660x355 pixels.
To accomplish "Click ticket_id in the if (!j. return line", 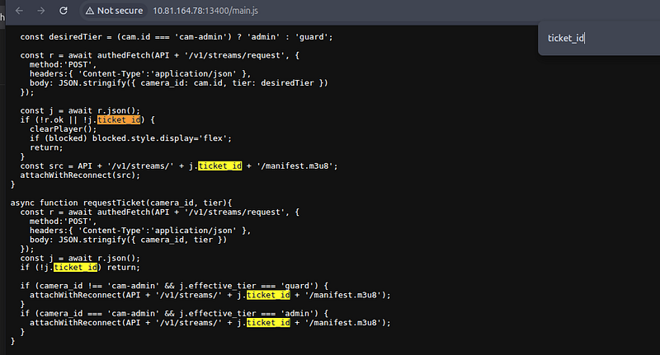I will (75, 267).
